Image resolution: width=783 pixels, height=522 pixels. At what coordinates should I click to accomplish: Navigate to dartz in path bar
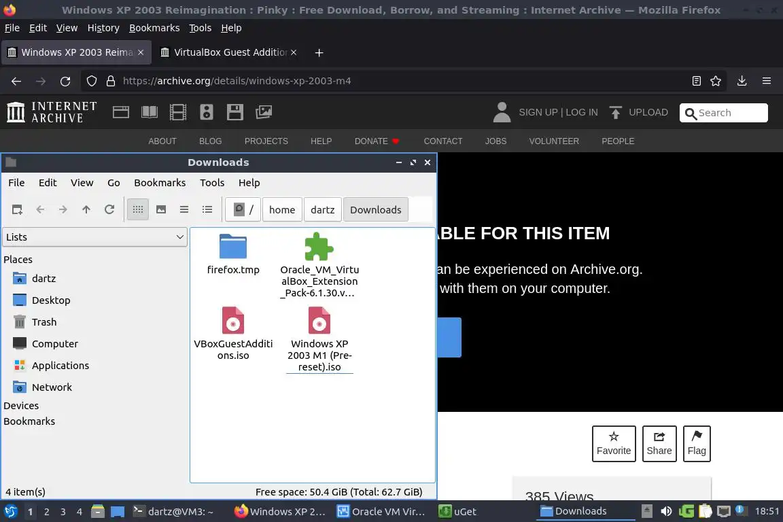point(323,210)
